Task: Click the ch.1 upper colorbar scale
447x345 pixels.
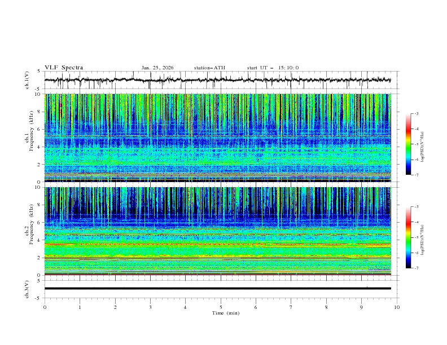Action: [408, 144]
